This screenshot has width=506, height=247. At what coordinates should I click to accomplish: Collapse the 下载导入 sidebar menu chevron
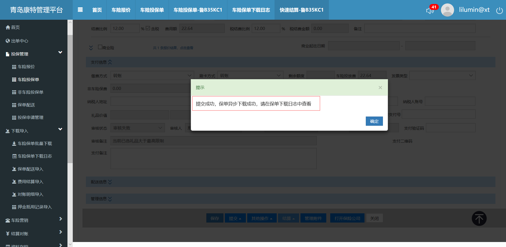(60, 129)
